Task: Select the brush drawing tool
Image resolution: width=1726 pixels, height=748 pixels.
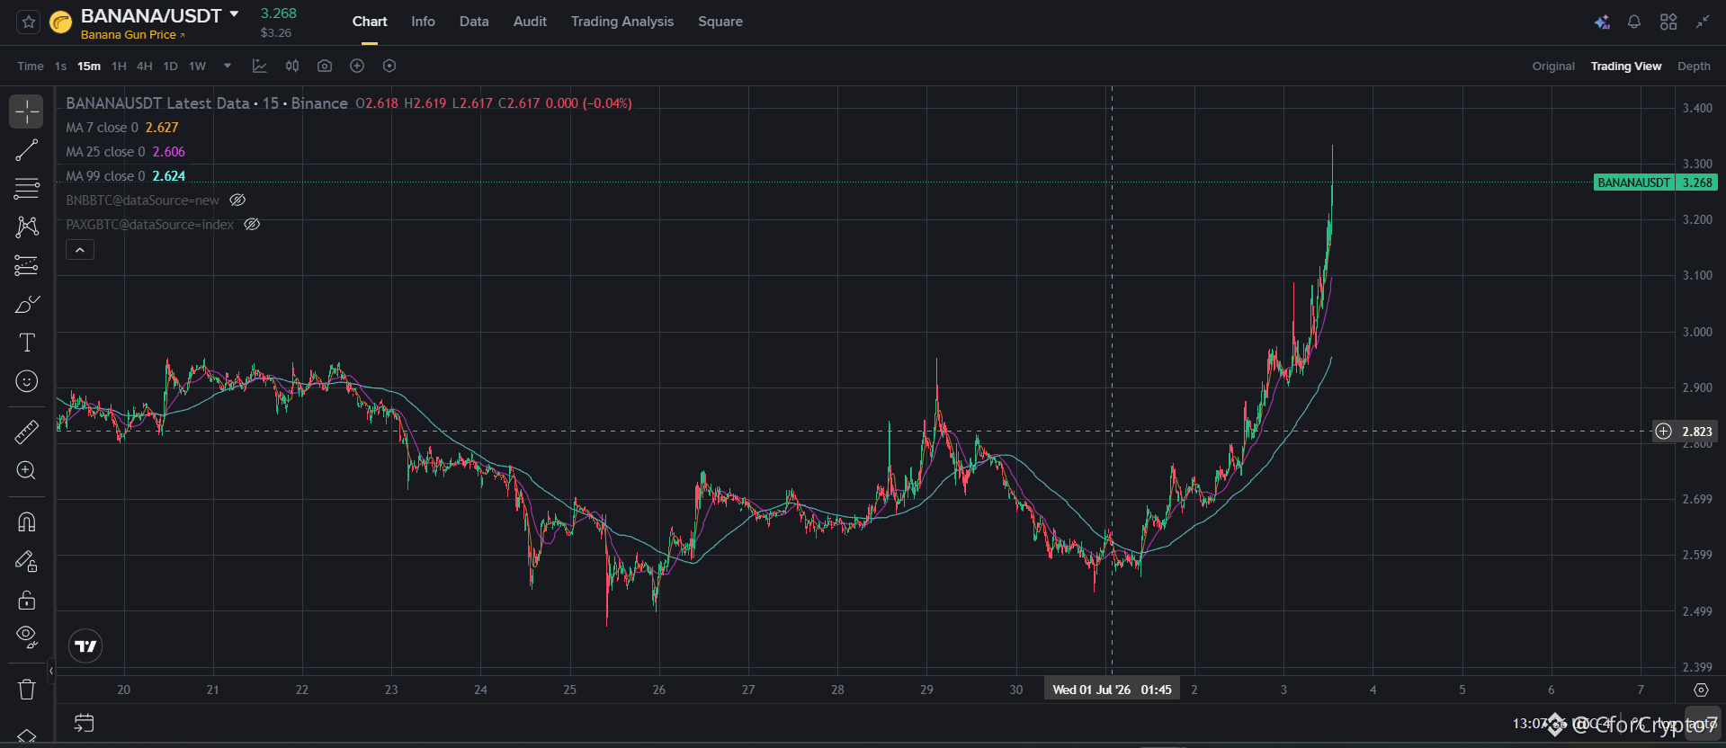Action: (27, 304)
